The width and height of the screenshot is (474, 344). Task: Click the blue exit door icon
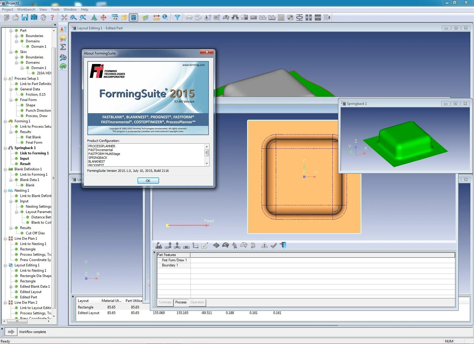tap(283, 245)
